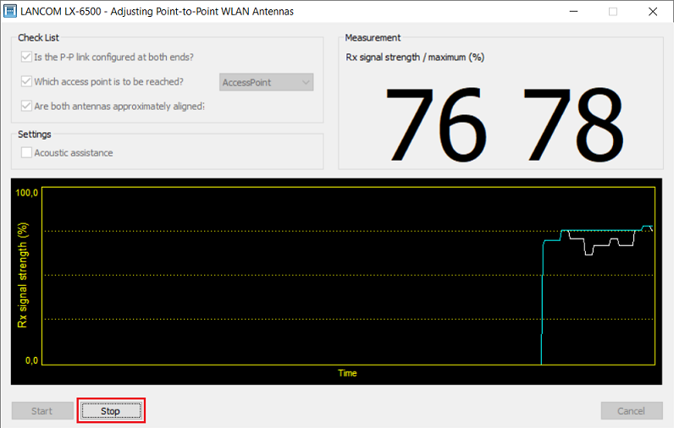Maximize the antenna adjustment window
Image resolution: width=674 pixels, height=428 pixels.
[613, 12]
